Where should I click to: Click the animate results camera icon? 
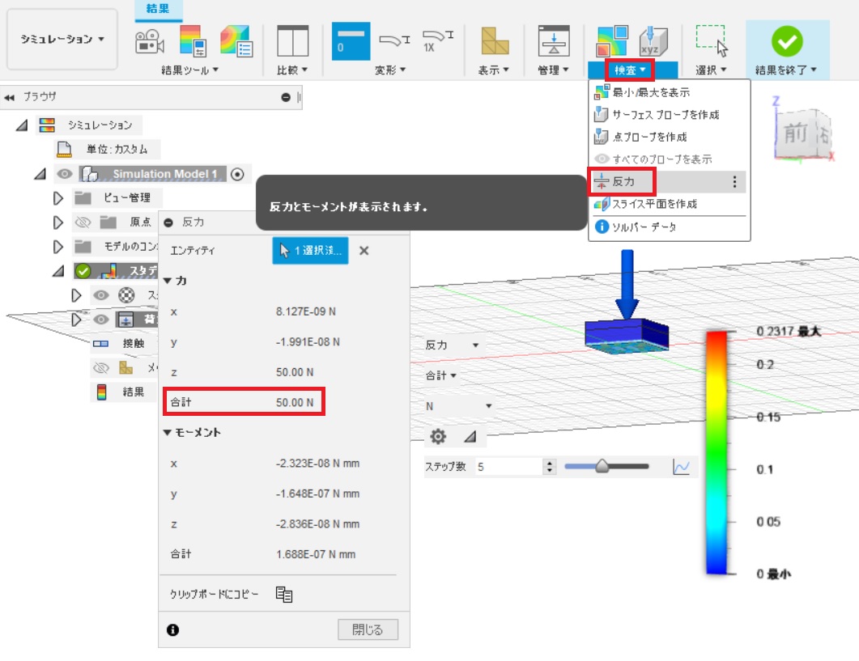150,41
